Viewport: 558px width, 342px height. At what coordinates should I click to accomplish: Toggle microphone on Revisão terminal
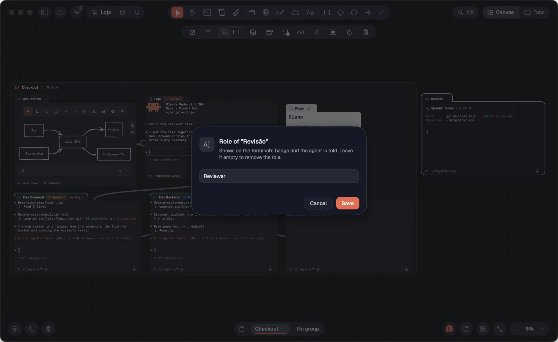(537, 171)
